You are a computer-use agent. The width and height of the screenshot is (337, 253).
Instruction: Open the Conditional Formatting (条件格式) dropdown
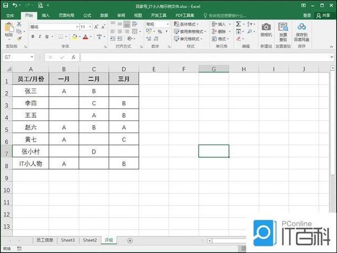click(x=186, y=24)
